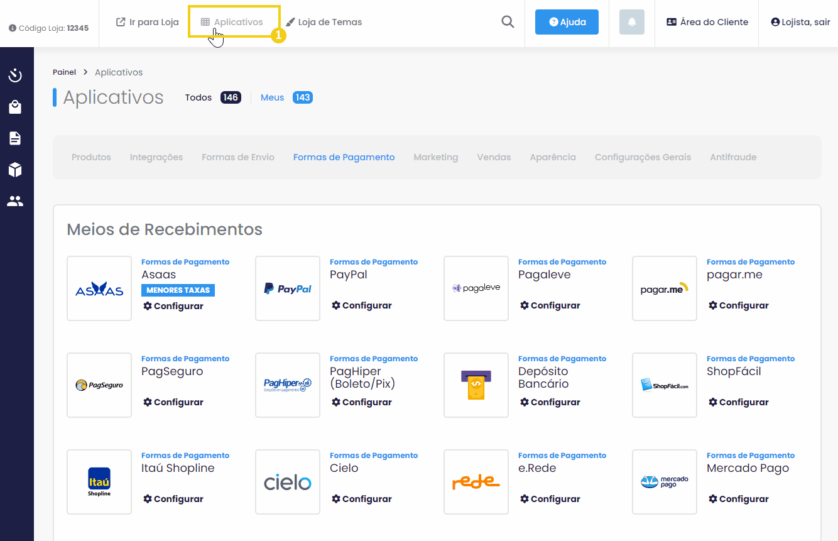
Task: Open the dashboard speedometer sidebar icon
Action: click(x=15, y=76)
